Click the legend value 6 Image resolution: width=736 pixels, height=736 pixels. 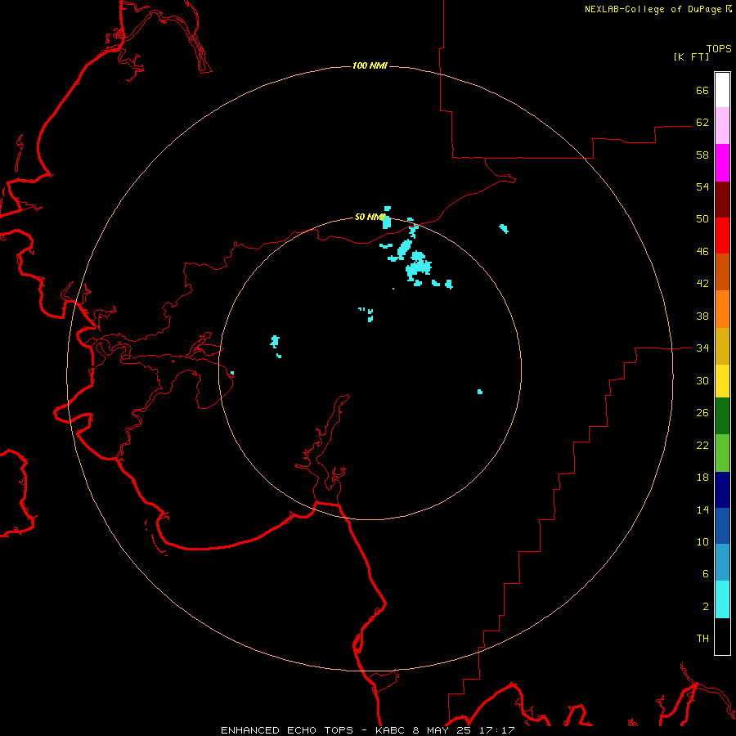coord(706,573)
